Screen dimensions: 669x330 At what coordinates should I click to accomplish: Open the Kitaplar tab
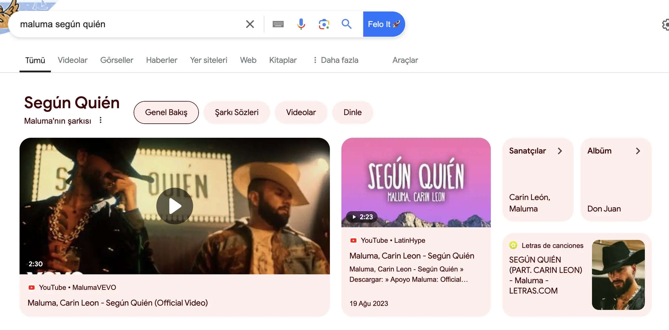[x=283, y=60]
